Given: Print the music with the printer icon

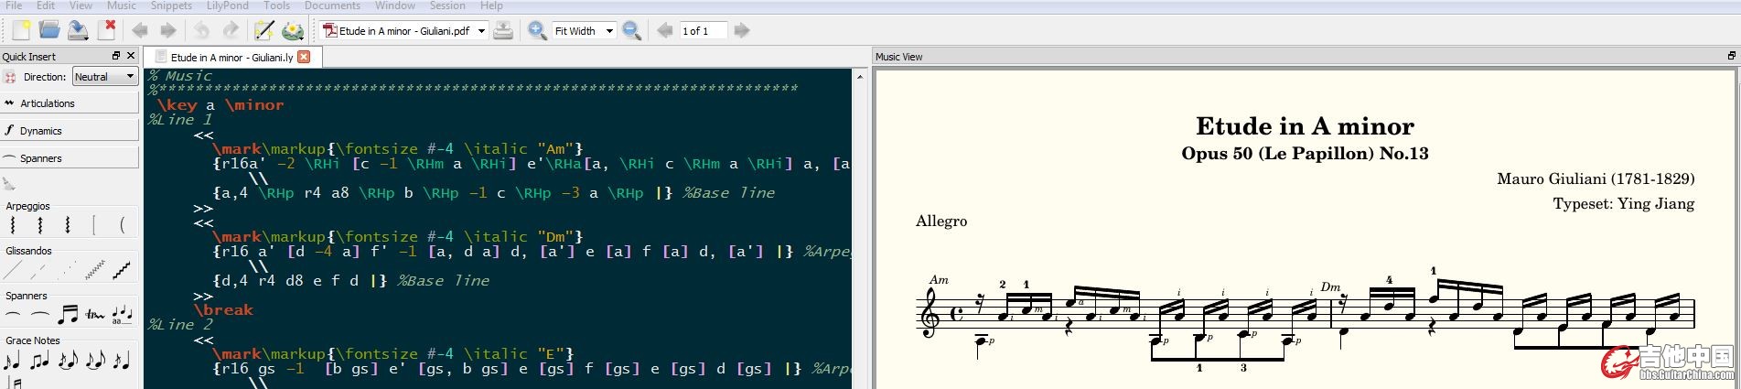Looking at the screenshot, I should click(x=503, y=30).
